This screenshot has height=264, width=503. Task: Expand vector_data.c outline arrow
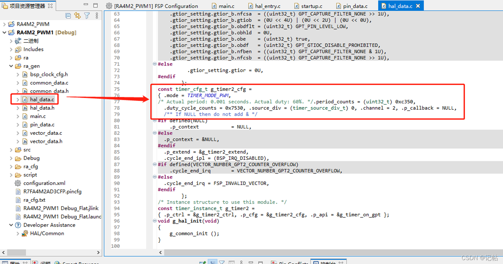[18, 133]
